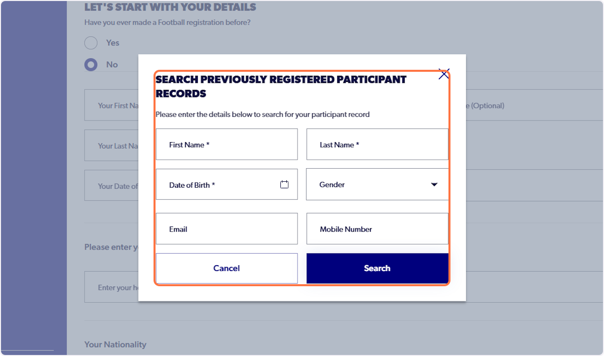
Task: Close the participant search popup
Action: point(443,74)
